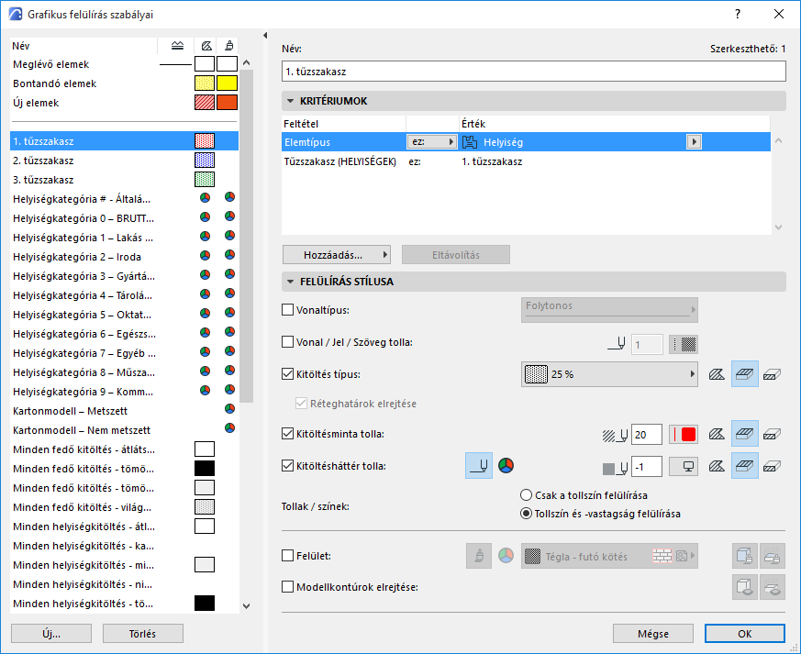Click the RGB color wheel for background fill
The width and height of the screenshot is (801, 654).
coord(506,466)
